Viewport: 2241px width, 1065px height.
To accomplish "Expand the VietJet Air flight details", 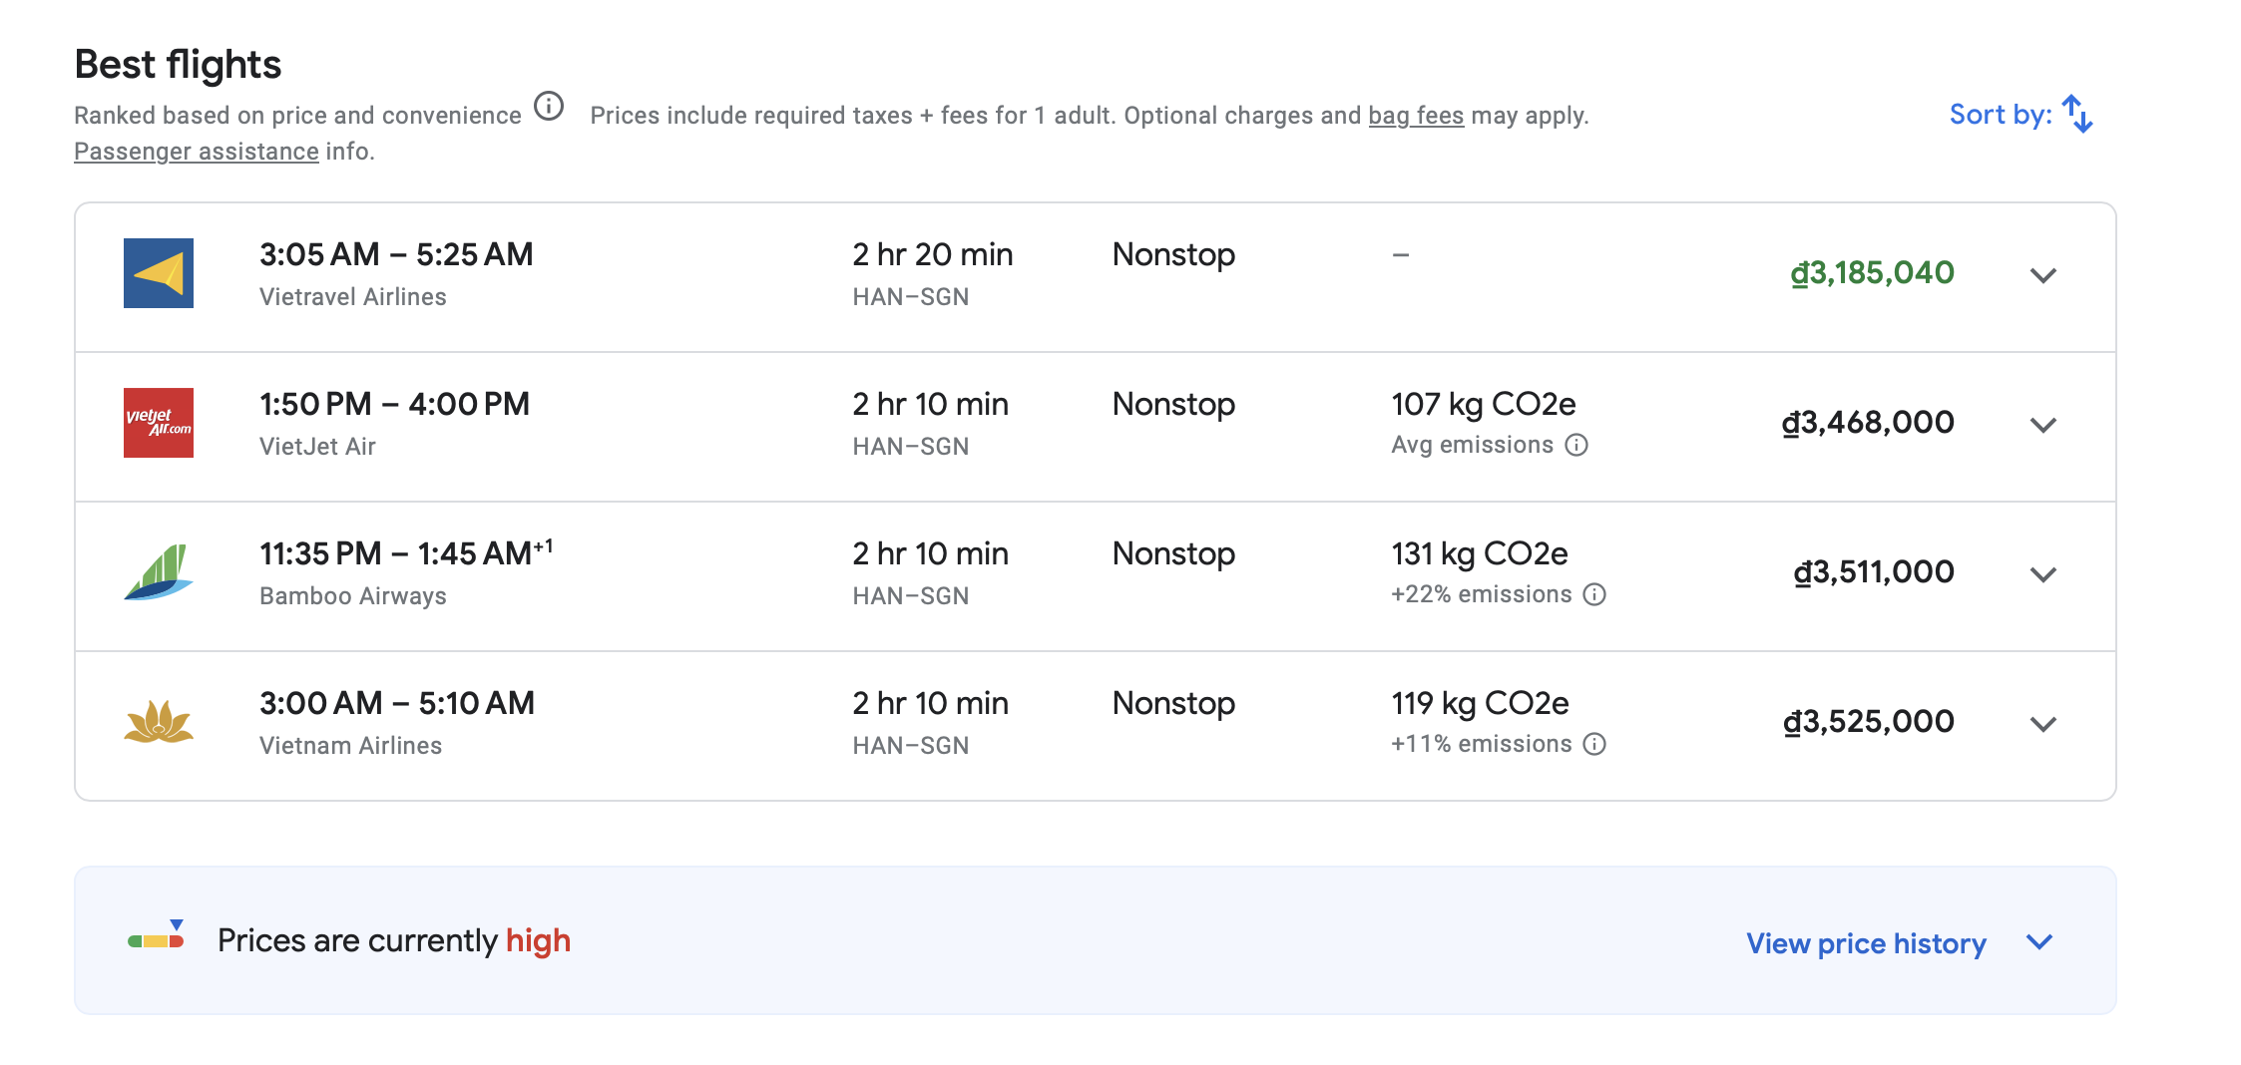I will 2042,425.
